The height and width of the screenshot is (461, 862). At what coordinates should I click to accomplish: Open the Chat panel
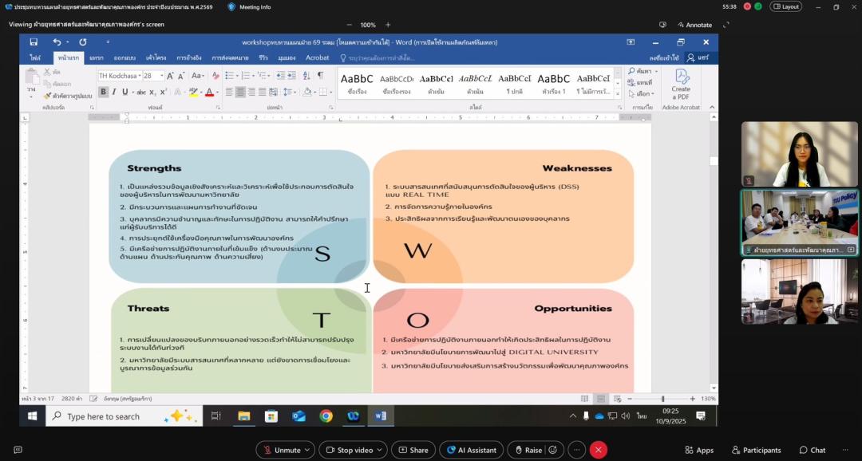point(813,450)
